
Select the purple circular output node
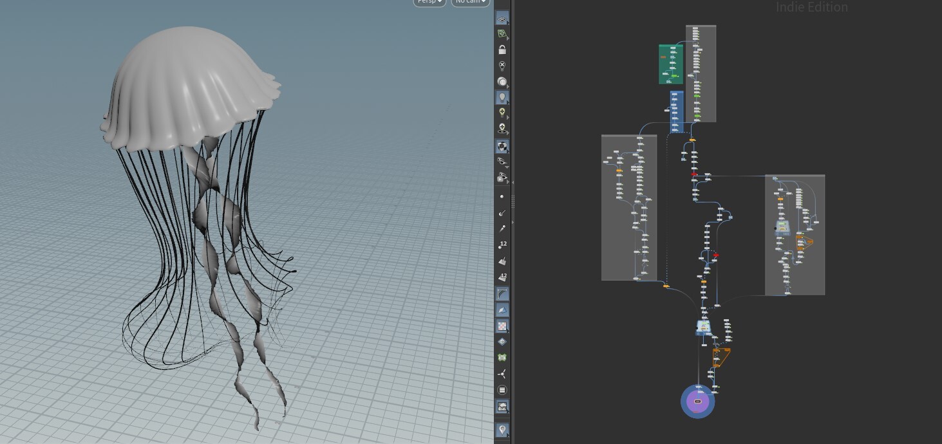697,400
